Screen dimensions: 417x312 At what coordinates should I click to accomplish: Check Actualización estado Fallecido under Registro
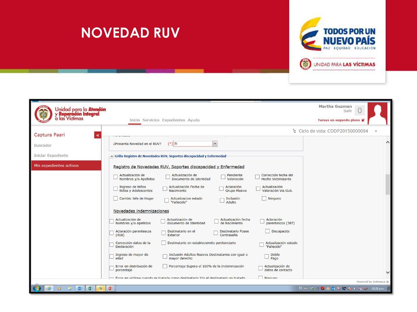click(167, 200)
